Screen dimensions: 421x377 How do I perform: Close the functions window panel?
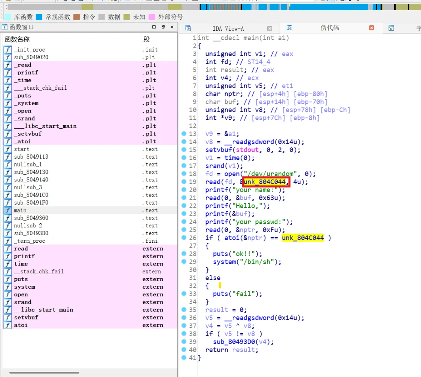pos(173,27)
